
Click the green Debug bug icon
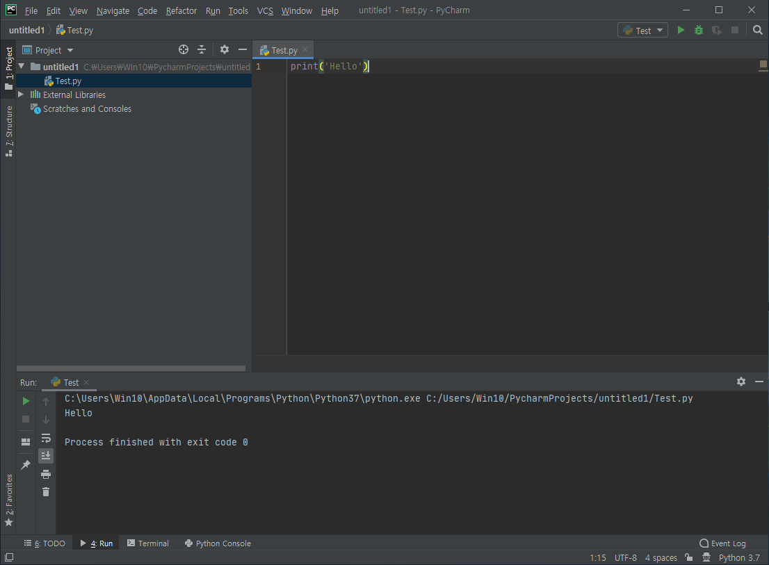699,31
